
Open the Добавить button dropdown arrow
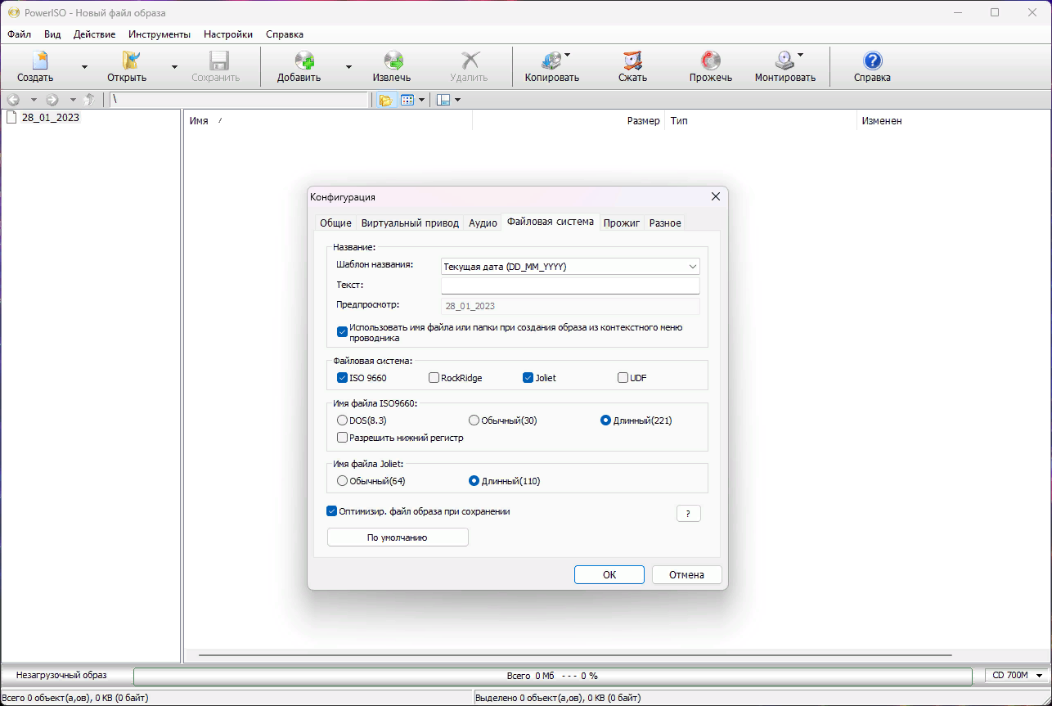[348, 65]
